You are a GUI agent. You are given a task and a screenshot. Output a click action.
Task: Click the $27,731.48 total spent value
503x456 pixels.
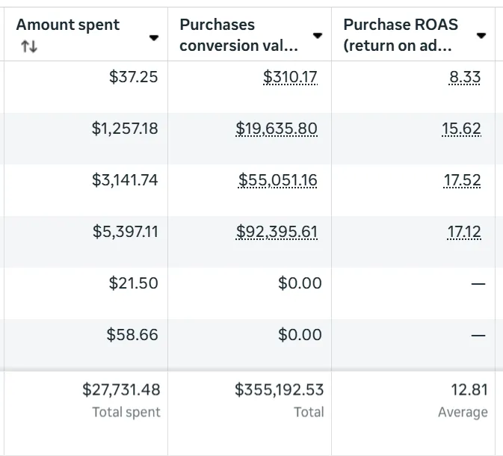(x=121, y=389)
